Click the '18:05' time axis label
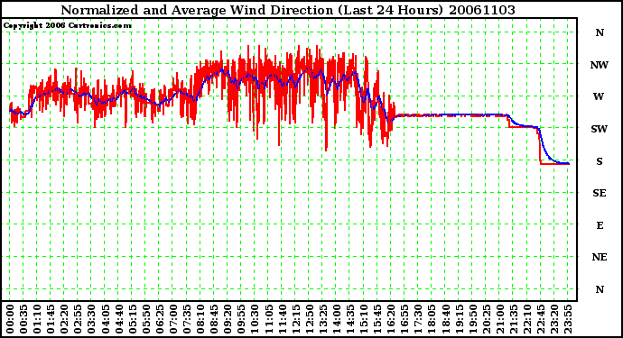Image resolution: width=623 pixels, height=338 pixels. click(x=432, y=319)
